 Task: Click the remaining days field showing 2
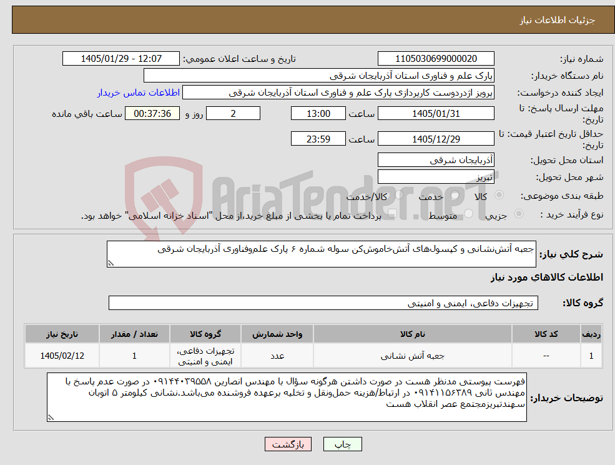click(x=233, y=114)
